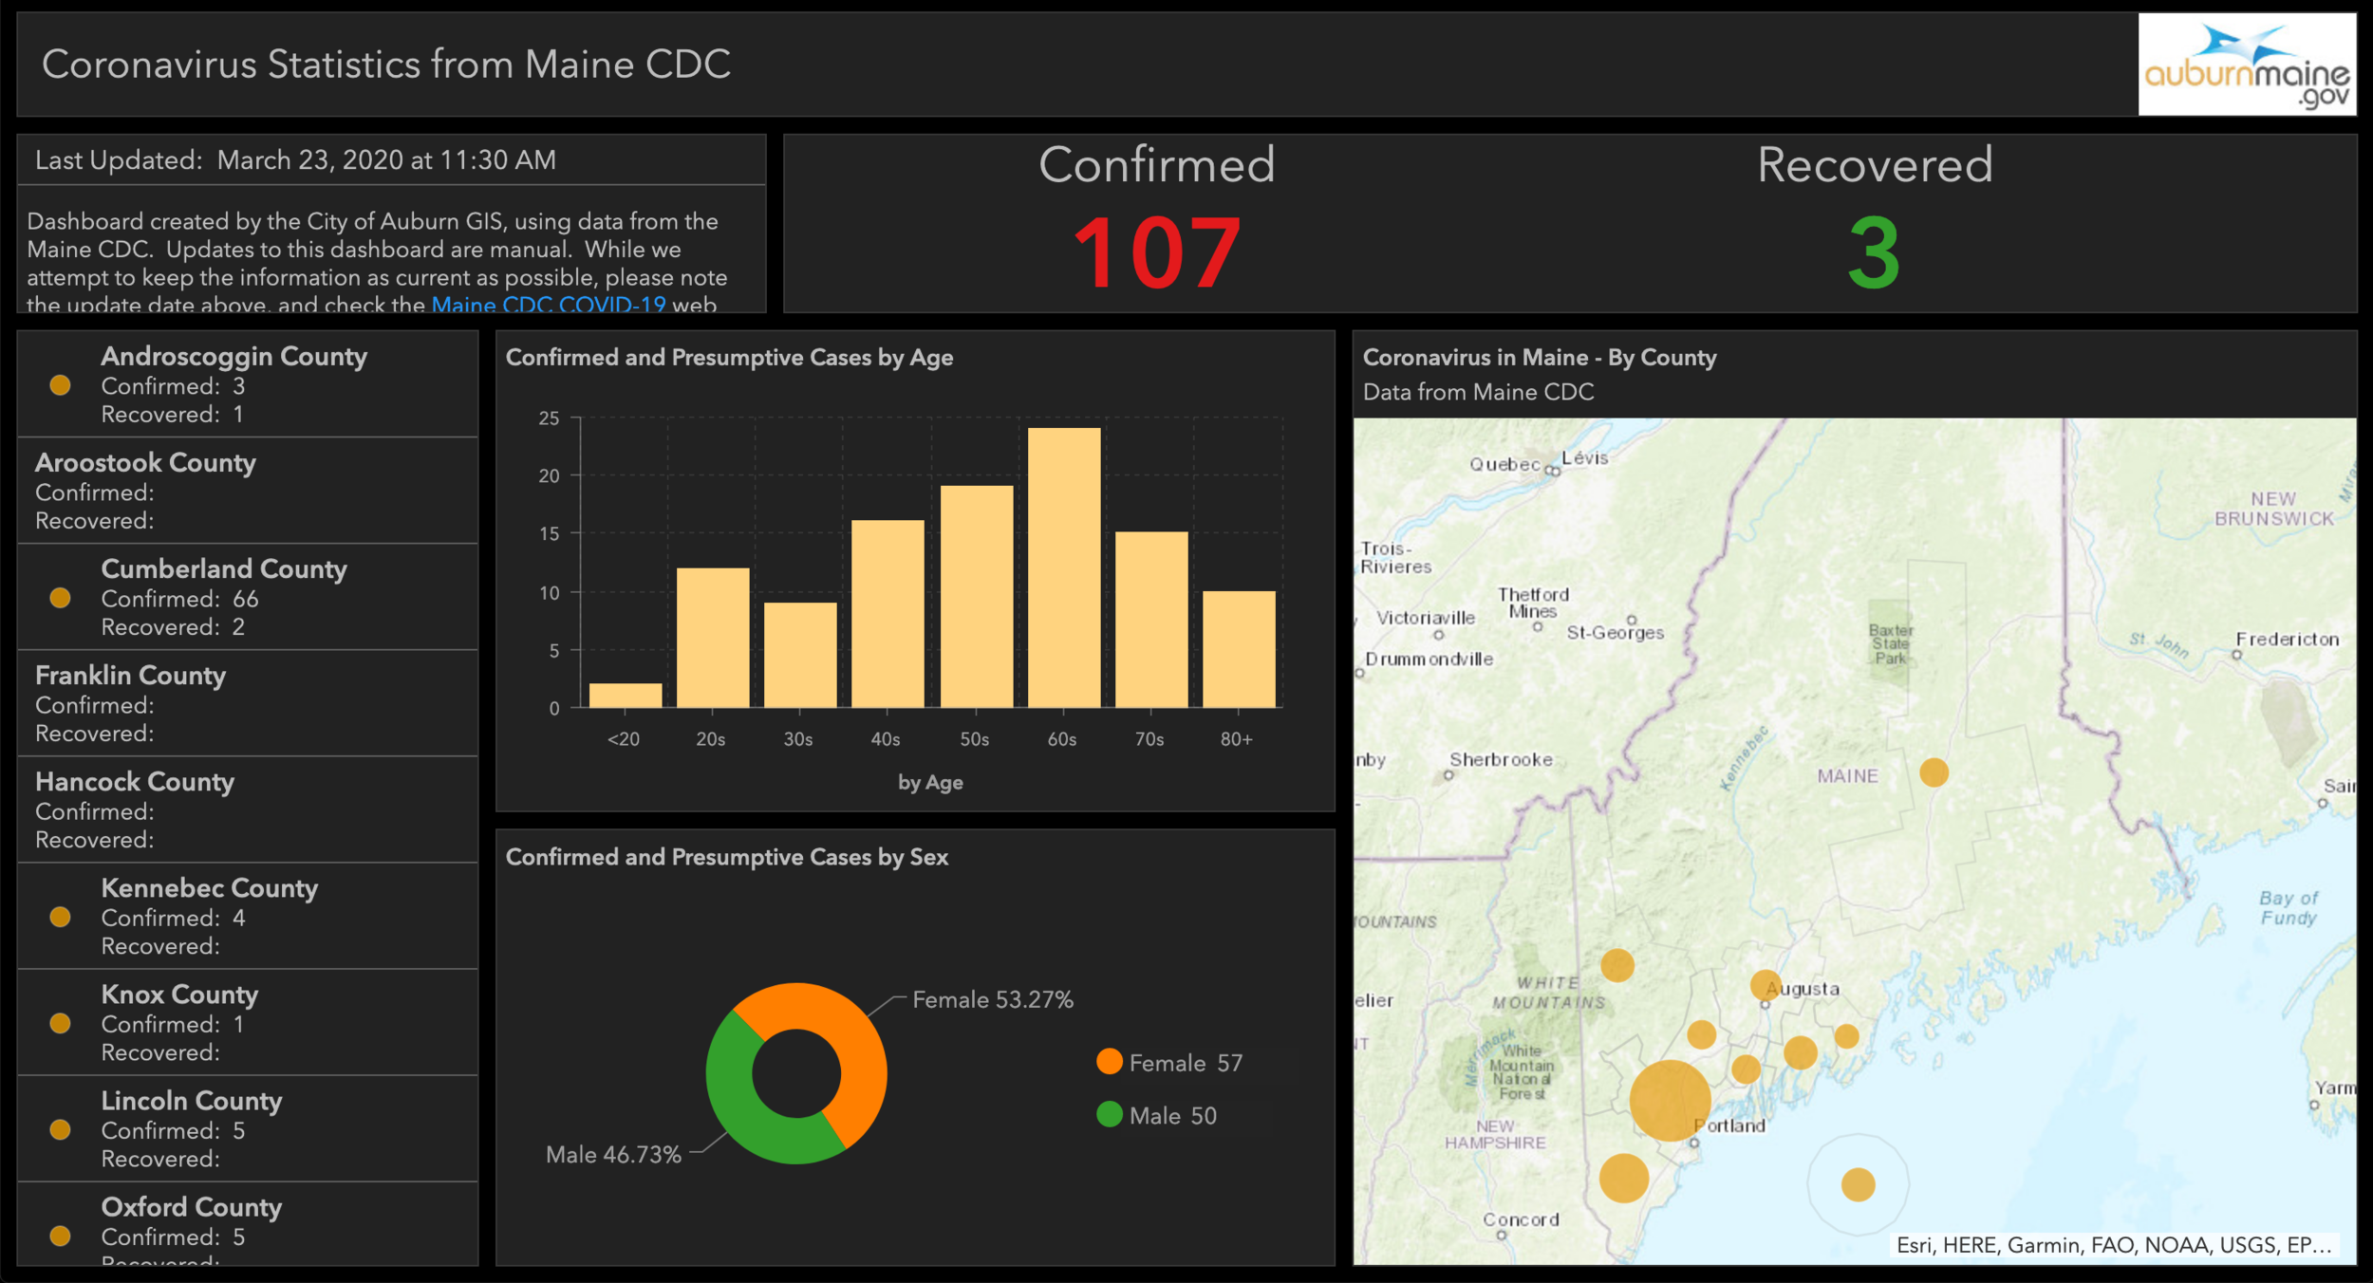This screenshot has width=2373, height=1283.
Task: Open the Maine CDC COVID-19 link
Action: click(549, 305)
